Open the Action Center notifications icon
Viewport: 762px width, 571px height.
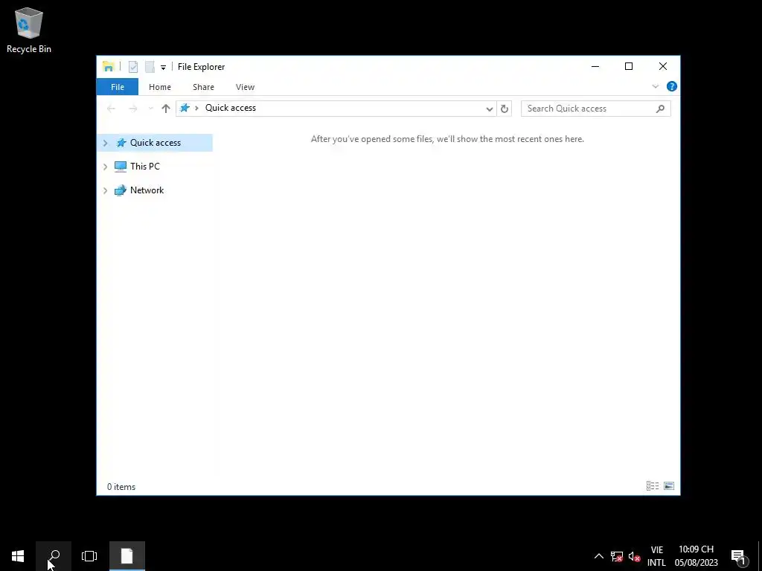point(738,556)
